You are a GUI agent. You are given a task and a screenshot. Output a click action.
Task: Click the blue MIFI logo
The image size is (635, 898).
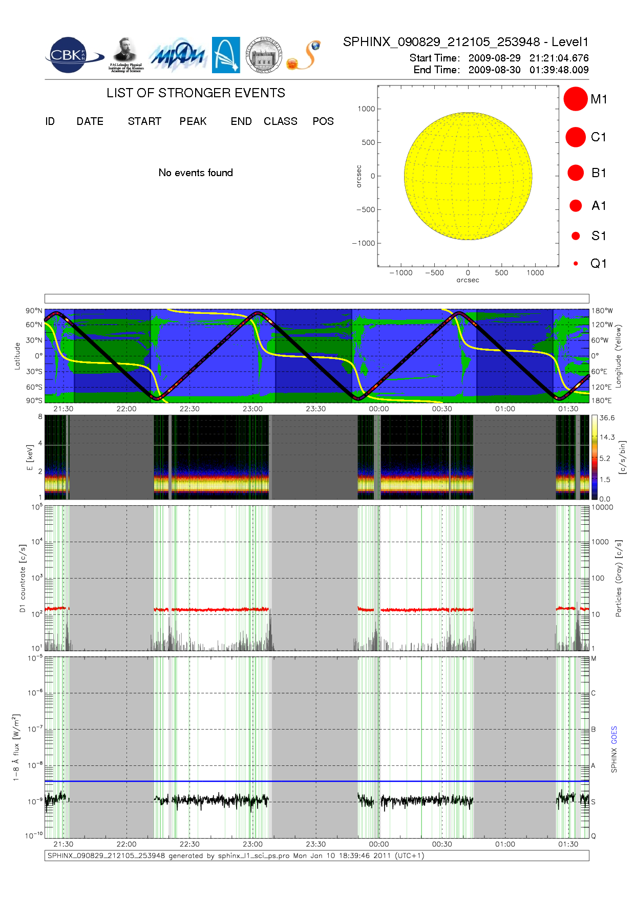coord(177,55)
